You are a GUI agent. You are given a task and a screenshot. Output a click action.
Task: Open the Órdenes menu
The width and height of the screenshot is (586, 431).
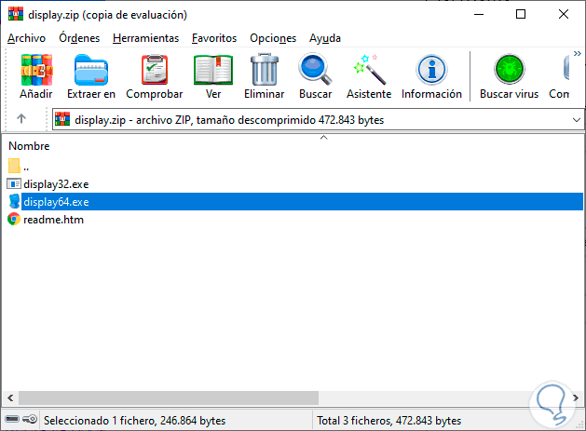pyautogui.click(x=79, y=38)
